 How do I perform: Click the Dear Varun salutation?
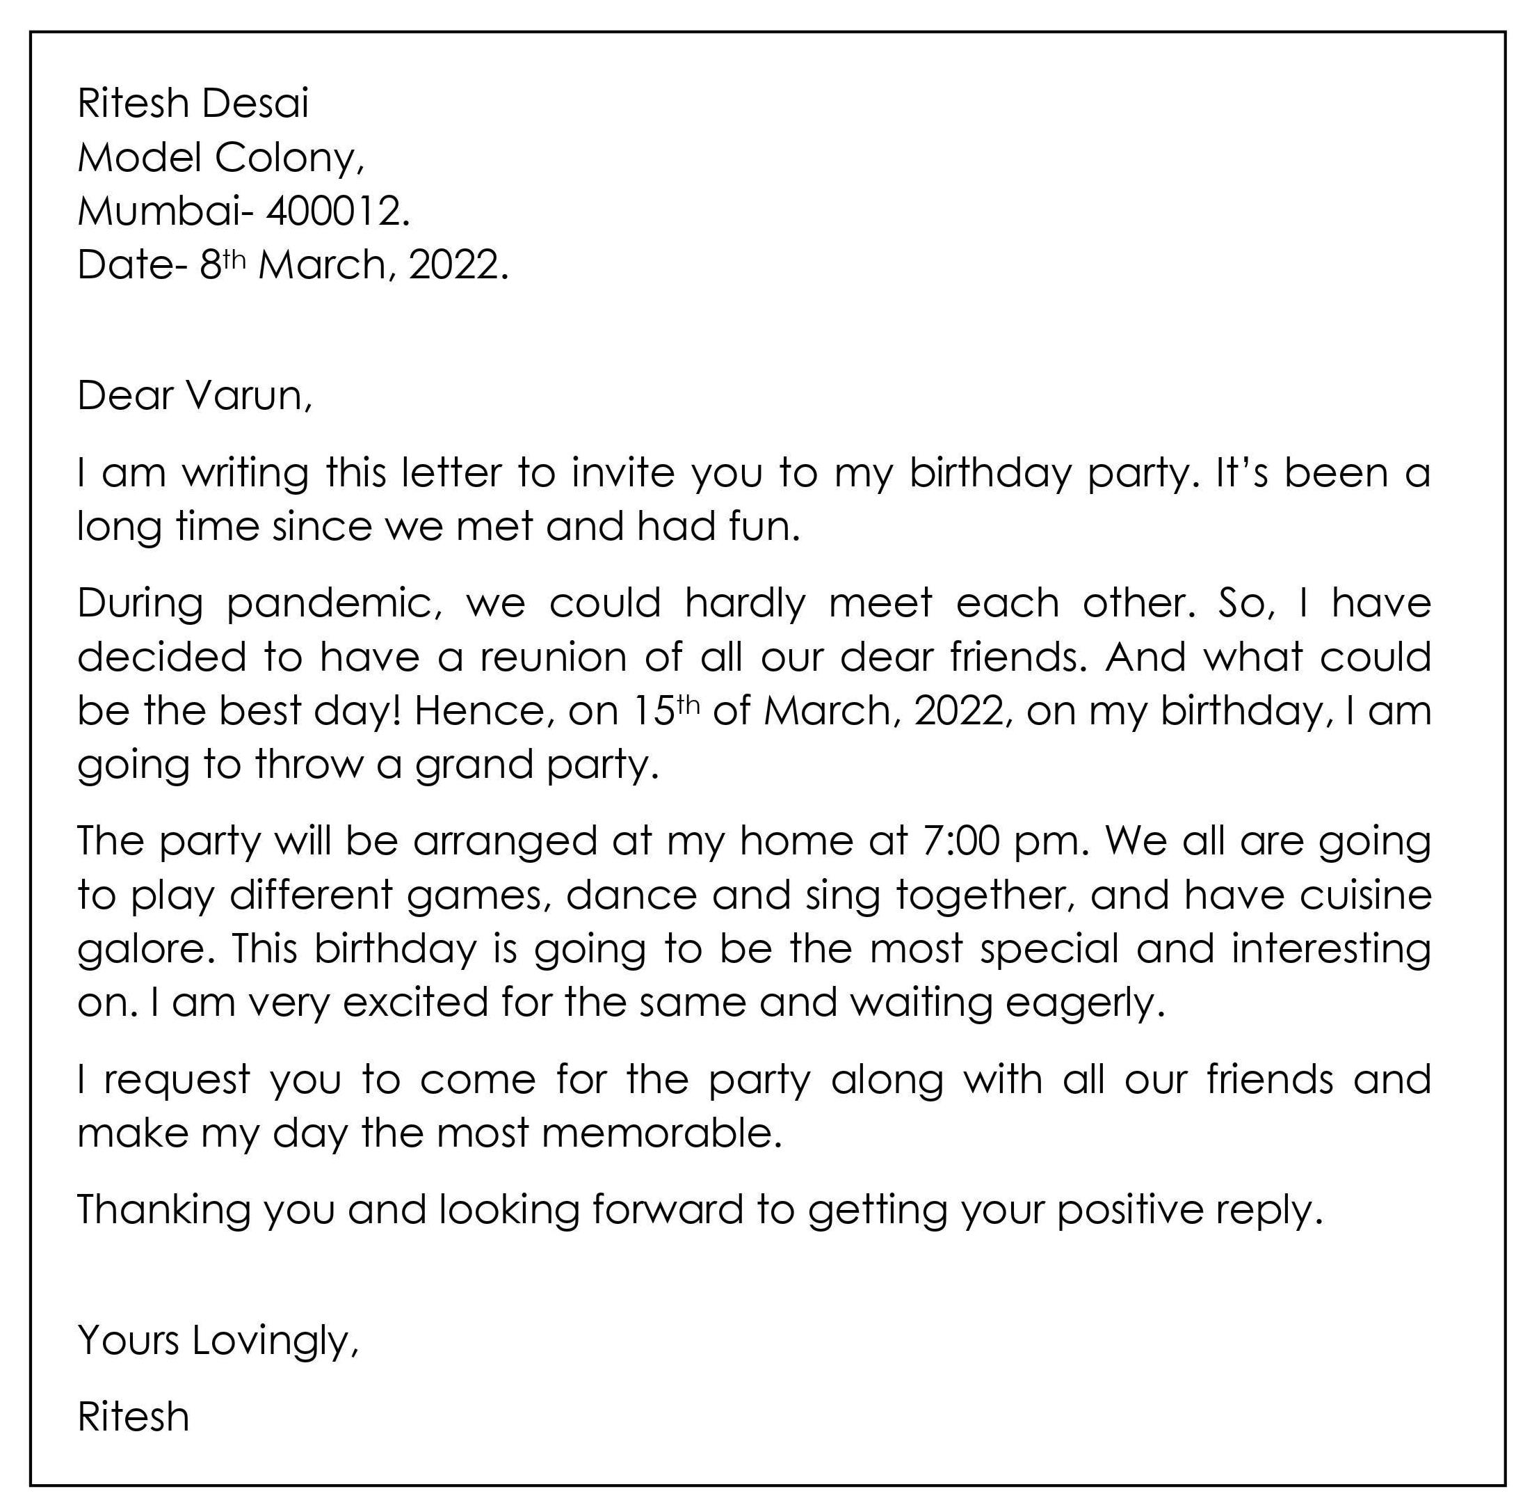pos(194,395)
